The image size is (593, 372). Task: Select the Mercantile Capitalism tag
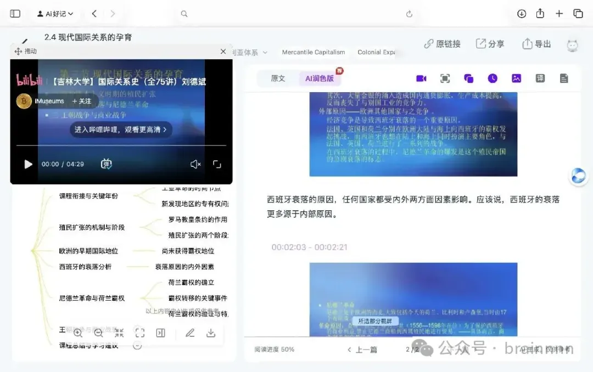(314, 52)
